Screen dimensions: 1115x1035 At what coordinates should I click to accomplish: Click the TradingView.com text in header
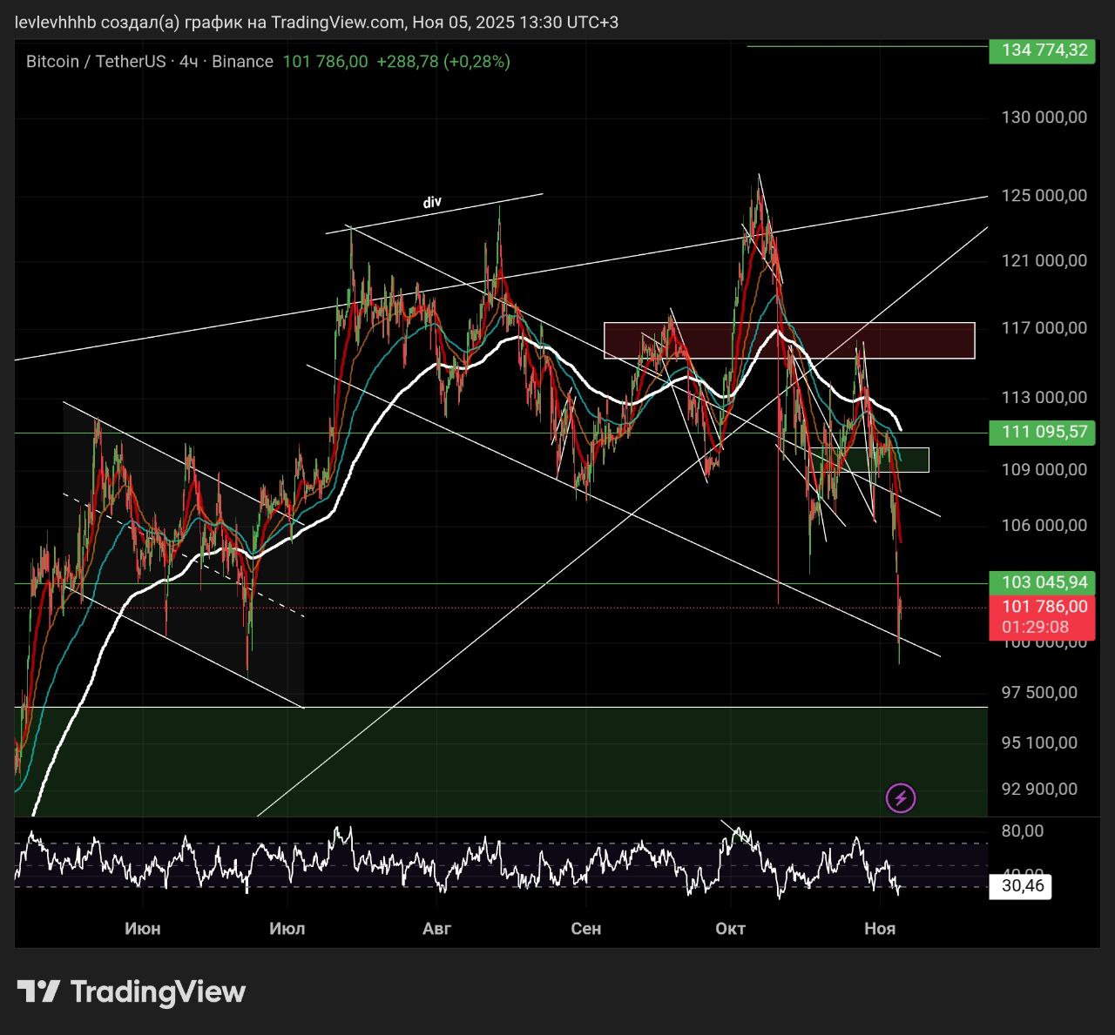337,22
